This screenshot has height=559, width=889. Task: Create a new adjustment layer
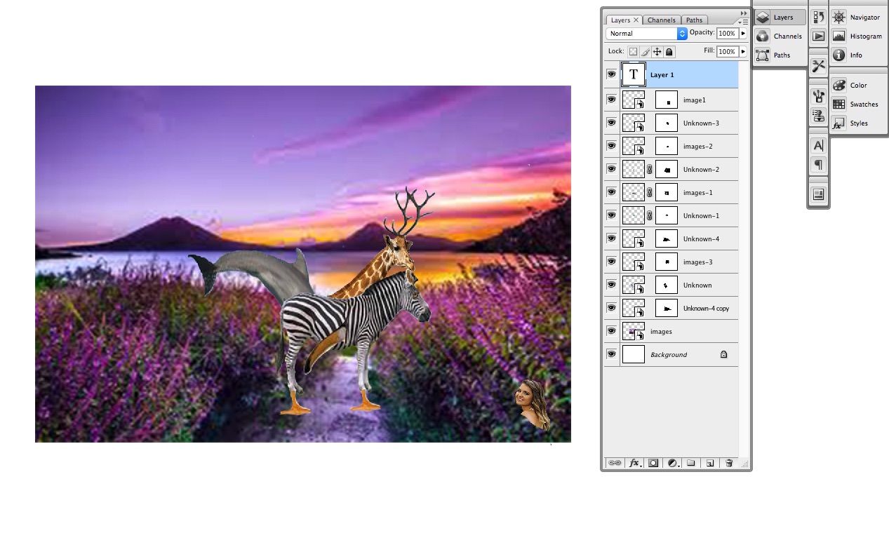tap(672, 463)
